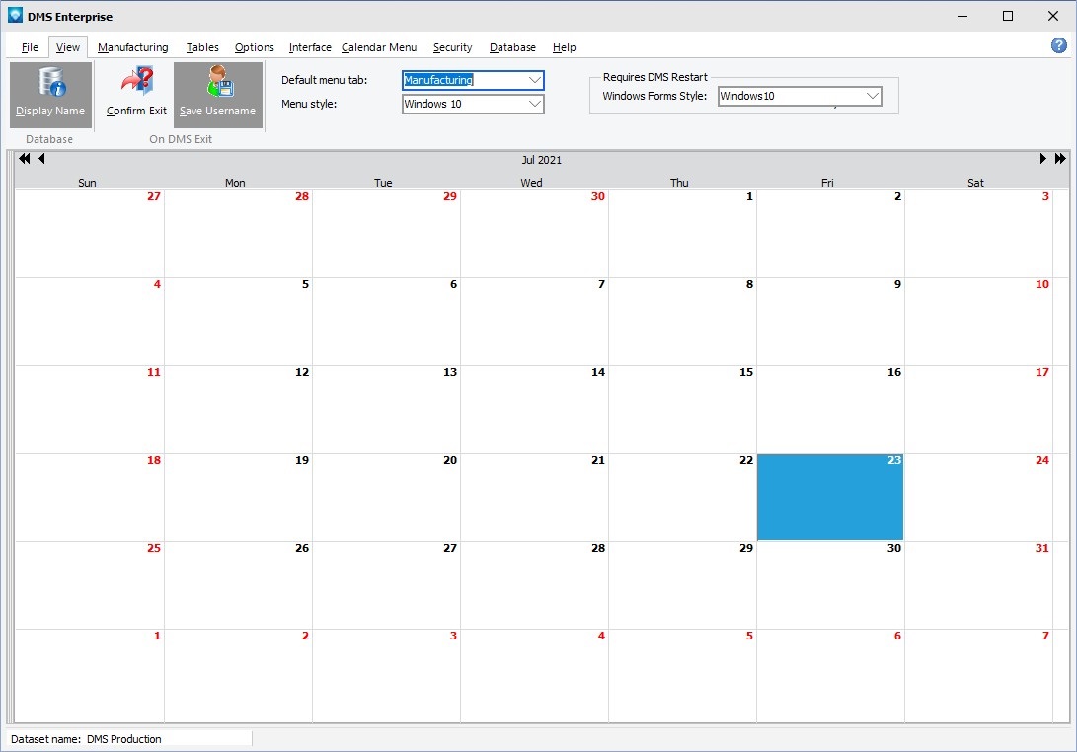Screen dimensions: 1077x752
Task: Go to next month with single right arrow
Action: tap(1042, 159)
